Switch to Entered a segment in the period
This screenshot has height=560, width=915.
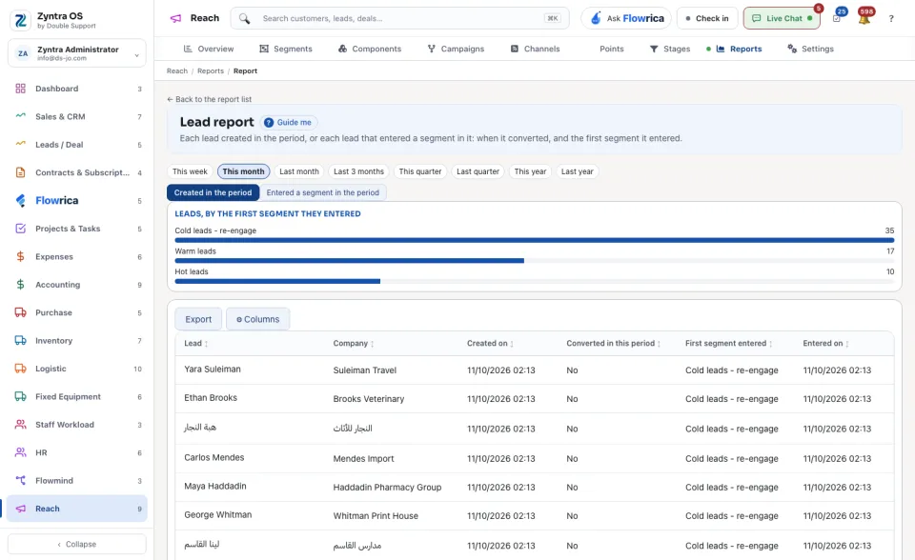(323, 192)
